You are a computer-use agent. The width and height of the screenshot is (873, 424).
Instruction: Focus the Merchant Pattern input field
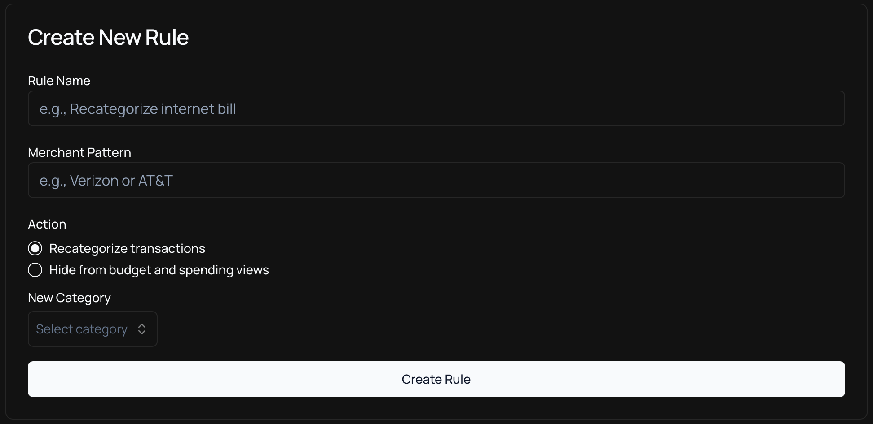point(436,180)
